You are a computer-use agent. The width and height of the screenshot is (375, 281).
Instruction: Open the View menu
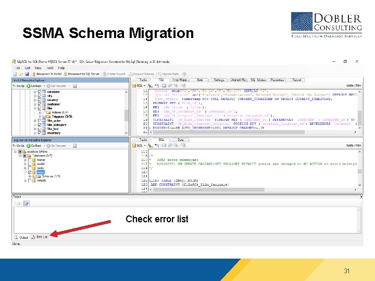(38, 68)
